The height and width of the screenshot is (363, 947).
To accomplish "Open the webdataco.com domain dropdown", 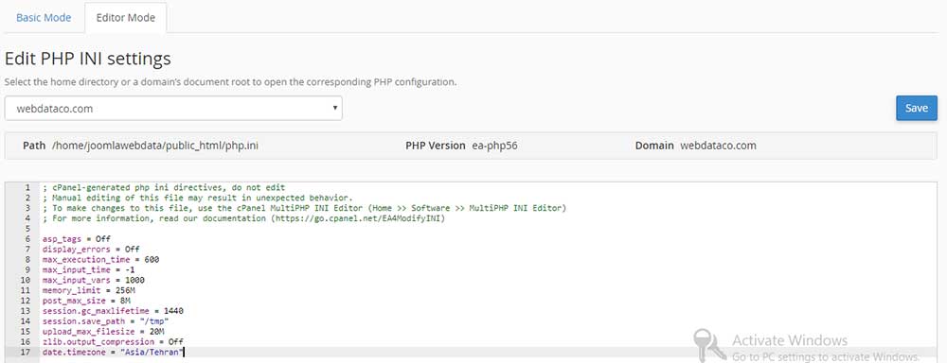I will point(173,109).
